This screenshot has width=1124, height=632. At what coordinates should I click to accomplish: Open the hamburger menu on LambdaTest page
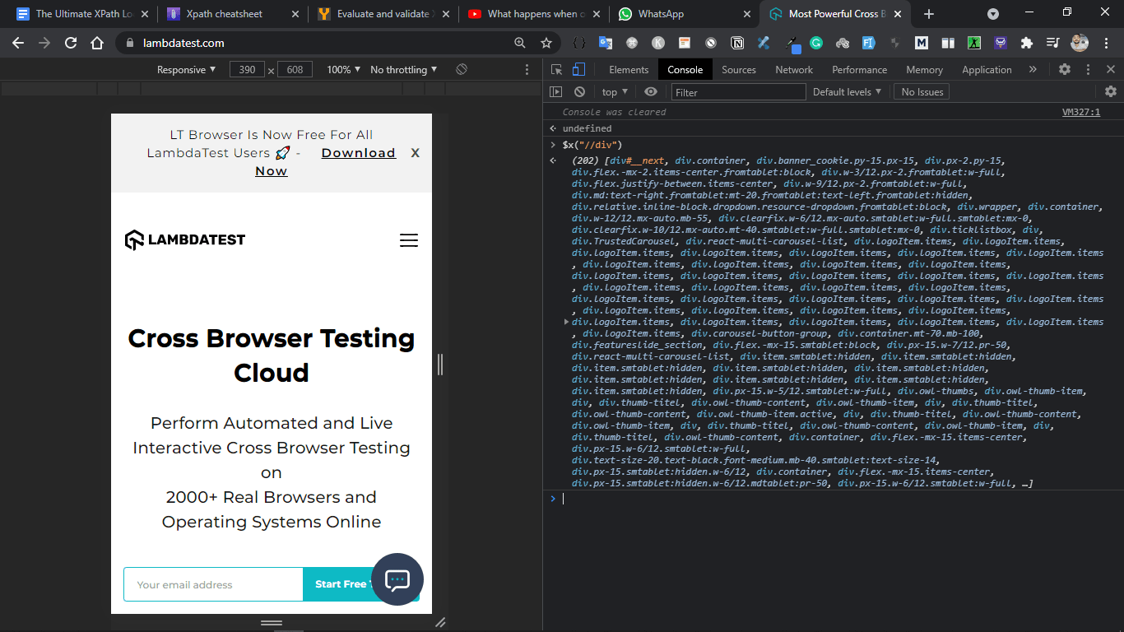coord(408,240)
